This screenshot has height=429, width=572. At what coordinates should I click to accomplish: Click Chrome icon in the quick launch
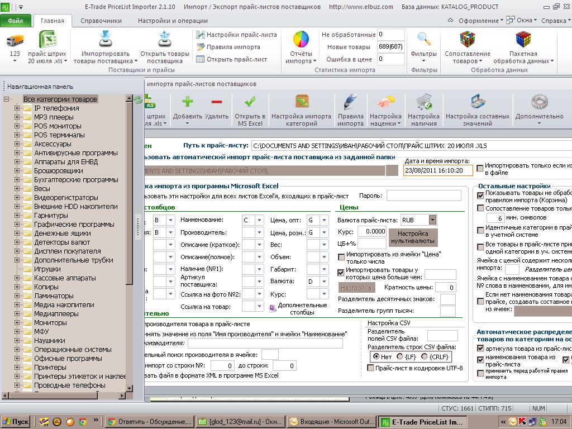click(83, 422)
